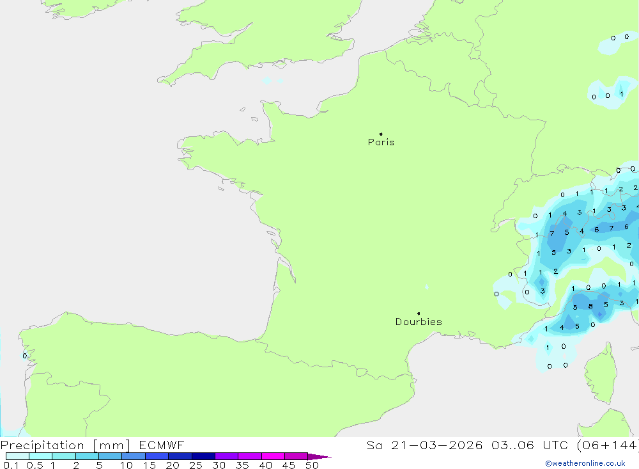
Task: Click the "ECMWF" model name text
Action: click(x=162, y=445)
